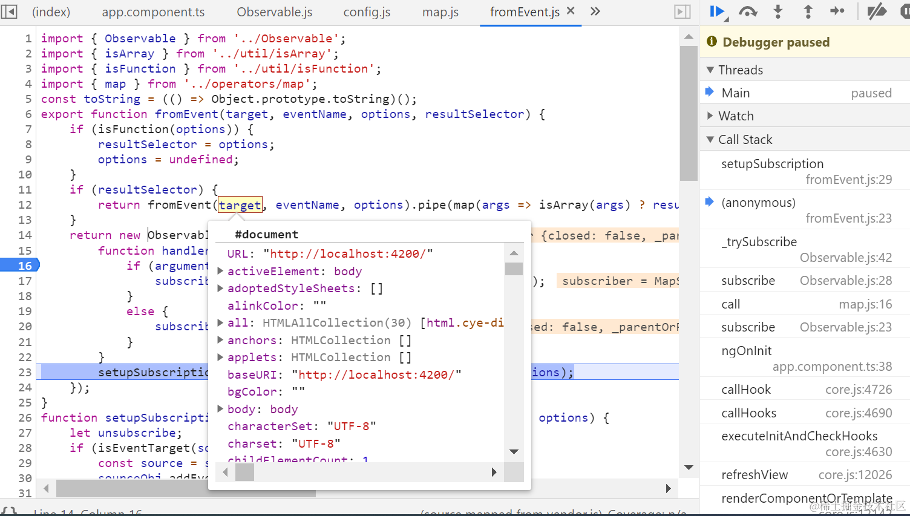Click the up arrow of popup scrollbar
This screenshot has width=910, height=516.
[514, 253]
